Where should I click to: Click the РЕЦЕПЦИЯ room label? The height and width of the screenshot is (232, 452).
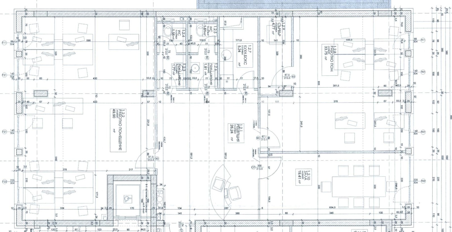pyautogui.click(x=238, y=132)
